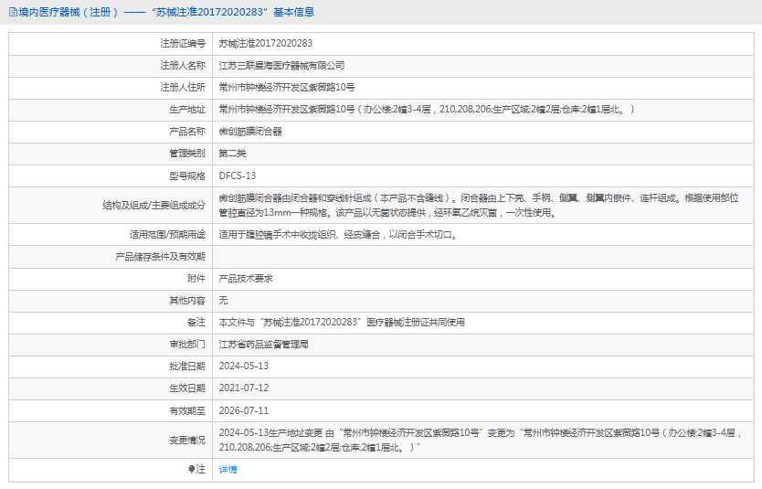This screenshot has height=489, width=762.
Task: Click the 产品储存条件及有效期 label
Action: point(161,257)
